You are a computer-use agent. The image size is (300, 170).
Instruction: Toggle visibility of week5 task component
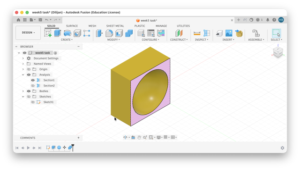pos(24,53)
